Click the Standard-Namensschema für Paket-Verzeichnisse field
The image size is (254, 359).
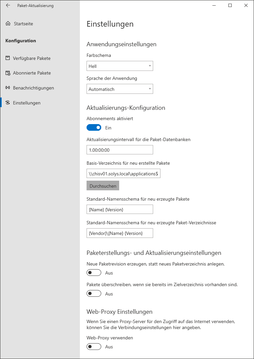tap(120, 233)
